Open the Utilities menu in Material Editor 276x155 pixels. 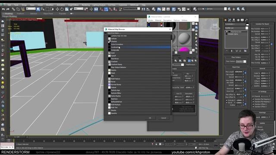coord(185,20)
